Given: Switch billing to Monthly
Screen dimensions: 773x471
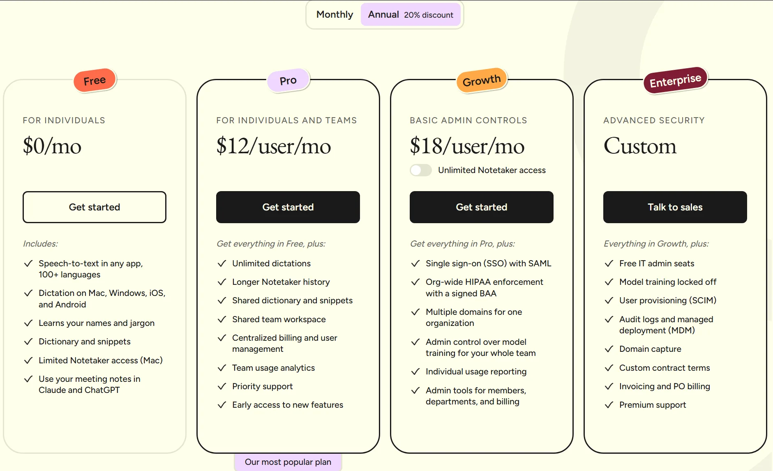Looking at the screenshot, I should 335,14.
